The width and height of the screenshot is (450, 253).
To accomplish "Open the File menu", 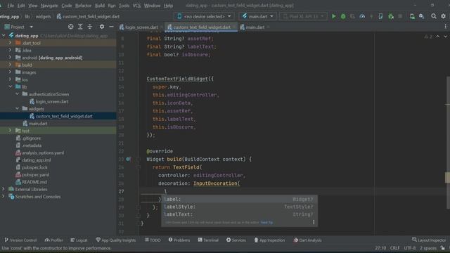I will pyautogui.click(x=11, y=6).
